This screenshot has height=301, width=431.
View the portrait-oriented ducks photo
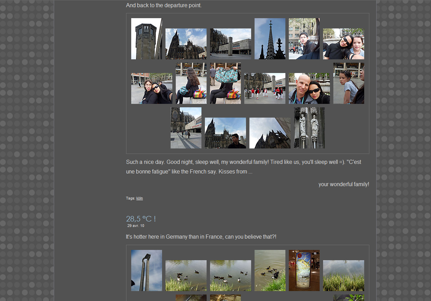[270, 270]
